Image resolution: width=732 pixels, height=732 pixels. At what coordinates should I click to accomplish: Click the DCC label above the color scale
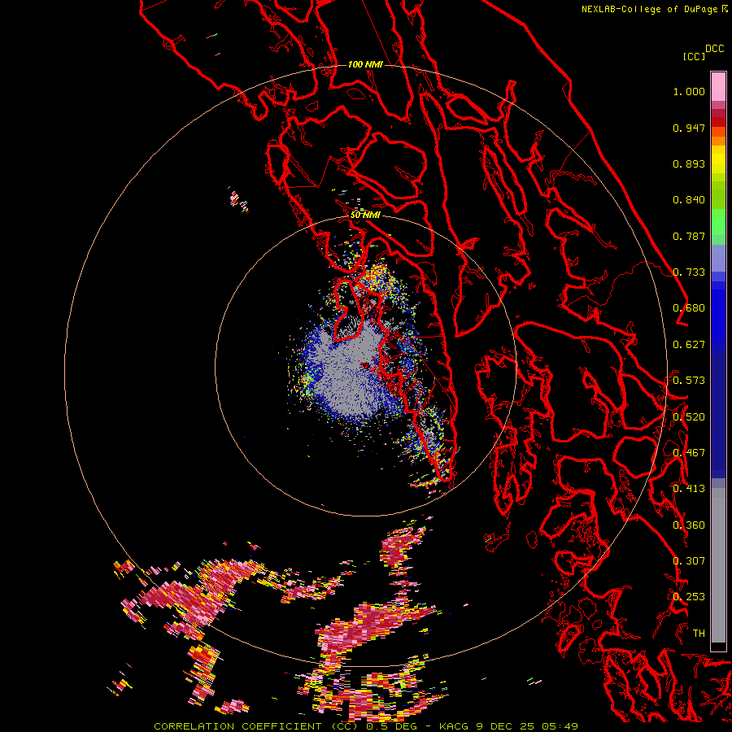[715, 49]
